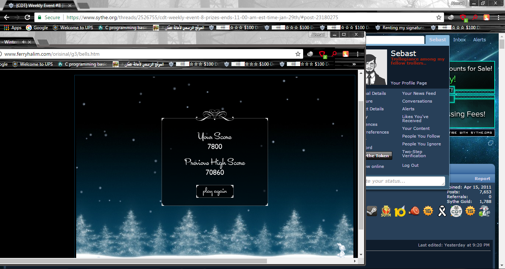Click the SOTM award badge
The height and width of the screenshot is (269, 505).
click(x=386, y=211)
